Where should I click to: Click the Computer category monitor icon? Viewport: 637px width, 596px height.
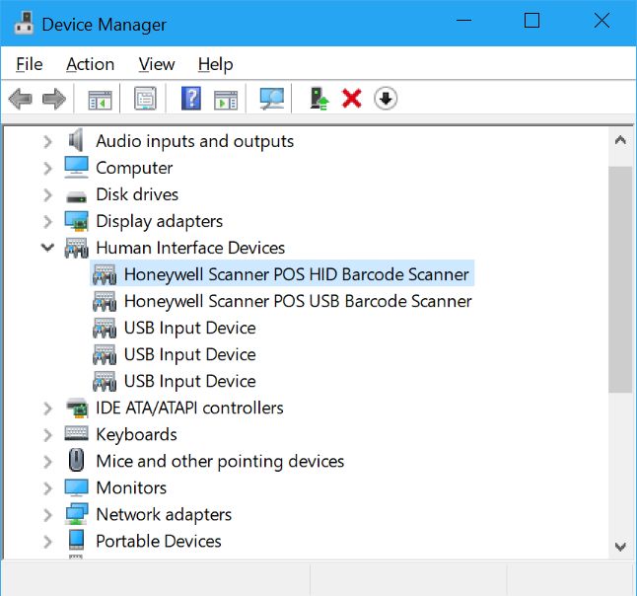76,167
